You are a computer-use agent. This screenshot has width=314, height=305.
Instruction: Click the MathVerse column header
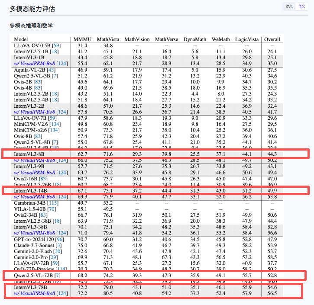[x=166, y=39]
